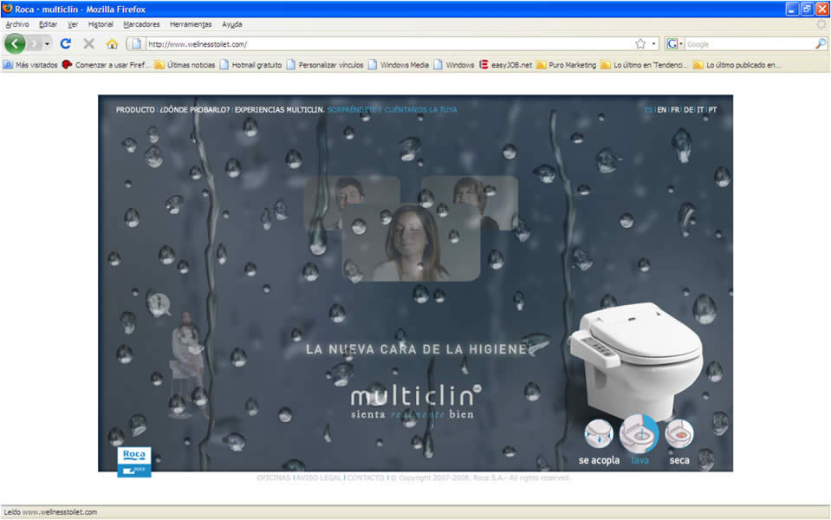Click the right person's face thumbnail
Image resolution: width=831 pixels, height=520 pixels.
[470, 193]
